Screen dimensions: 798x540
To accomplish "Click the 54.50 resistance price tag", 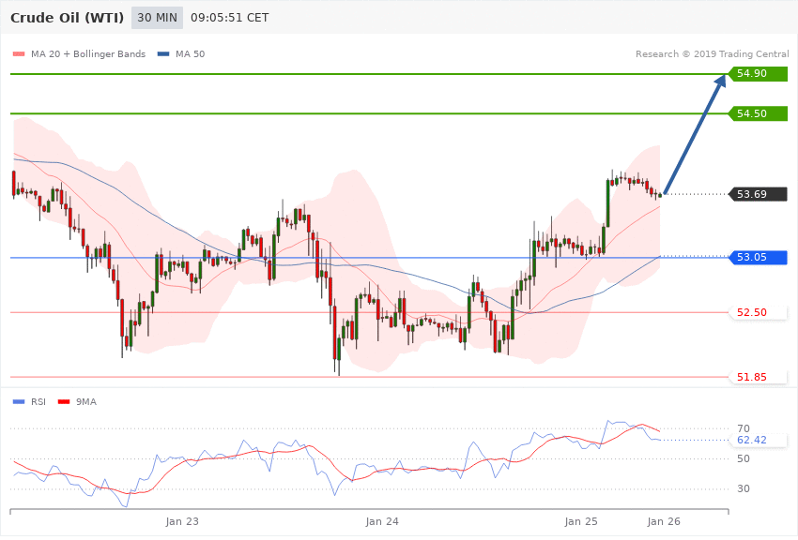I will tap(758, 113).
